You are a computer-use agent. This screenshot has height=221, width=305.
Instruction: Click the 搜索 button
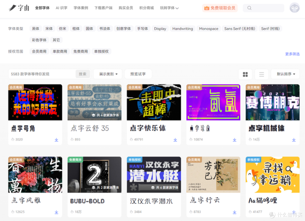pos(83,74)
